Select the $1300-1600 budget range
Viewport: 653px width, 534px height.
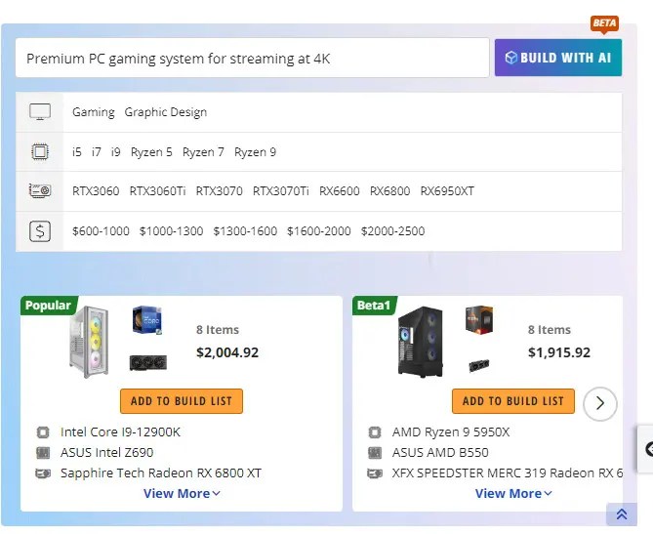[x=245, y=231]
